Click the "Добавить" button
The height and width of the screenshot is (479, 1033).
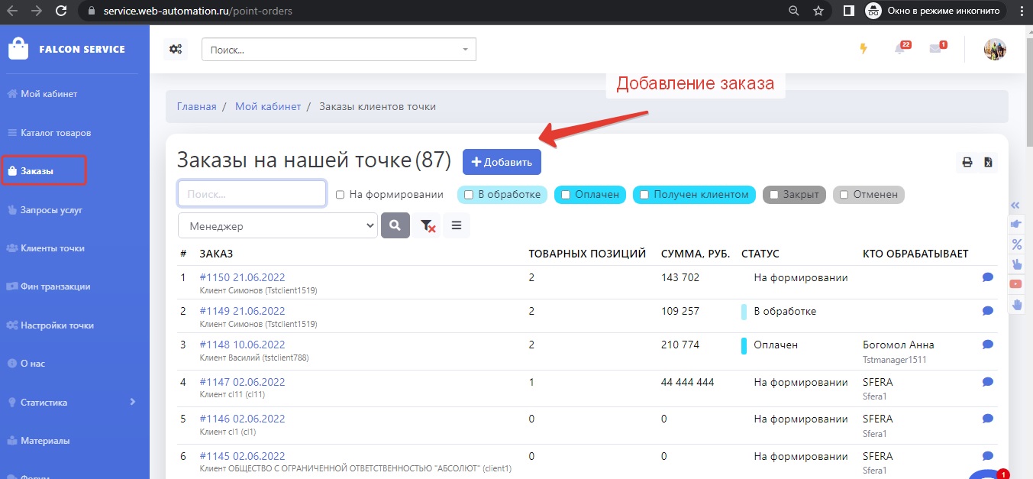pos(502,162)
